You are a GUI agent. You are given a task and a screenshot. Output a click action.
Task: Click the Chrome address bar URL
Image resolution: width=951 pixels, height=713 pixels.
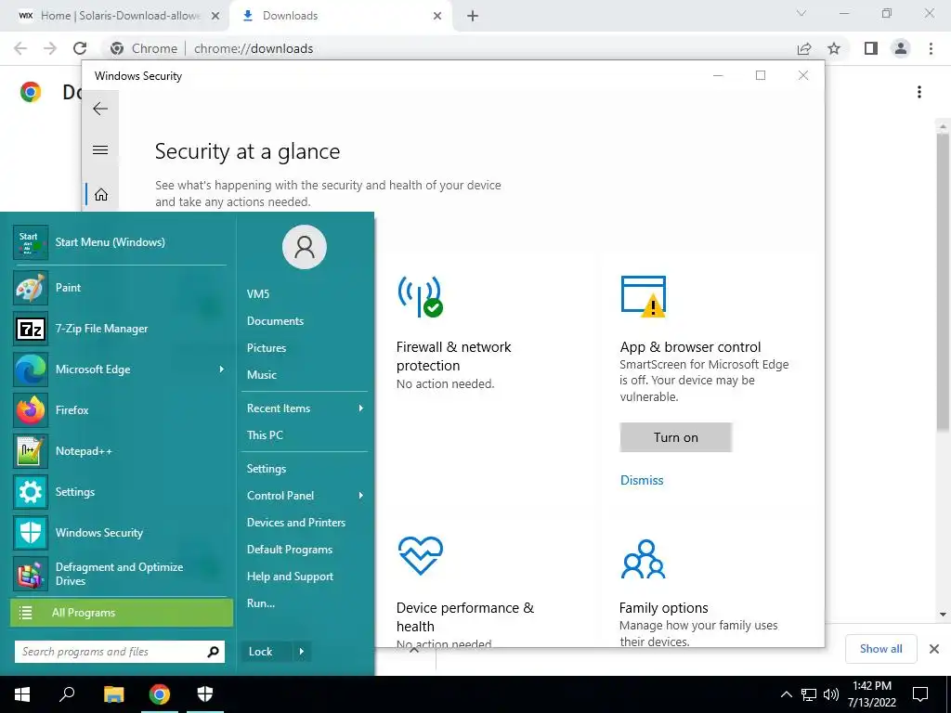point(254,48)
